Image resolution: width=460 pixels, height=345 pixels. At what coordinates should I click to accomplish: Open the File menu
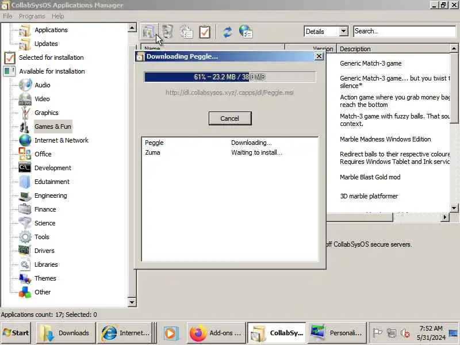pos(7,16)
